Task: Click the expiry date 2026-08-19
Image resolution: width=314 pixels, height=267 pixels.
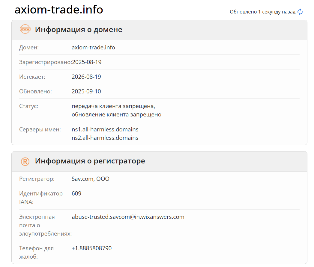Action: pos(86,77)
